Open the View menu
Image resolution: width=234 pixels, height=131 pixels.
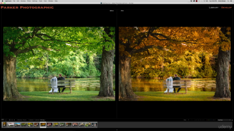click(45, 1)
